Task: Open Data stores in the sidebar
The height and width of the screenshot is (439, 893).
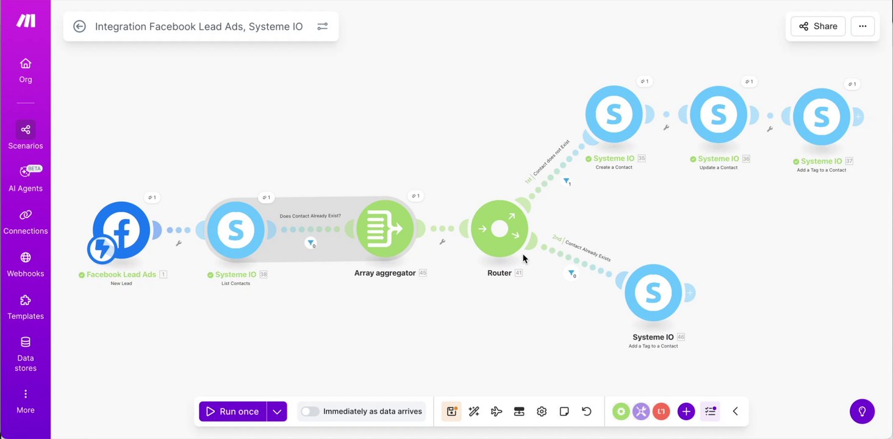Action: click(26, 354)
